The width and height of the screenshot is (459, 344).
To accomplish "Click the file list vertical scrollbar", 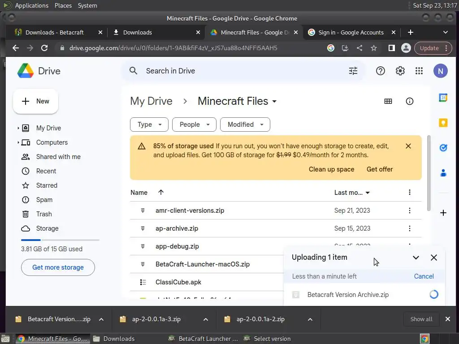I will 429,172.
